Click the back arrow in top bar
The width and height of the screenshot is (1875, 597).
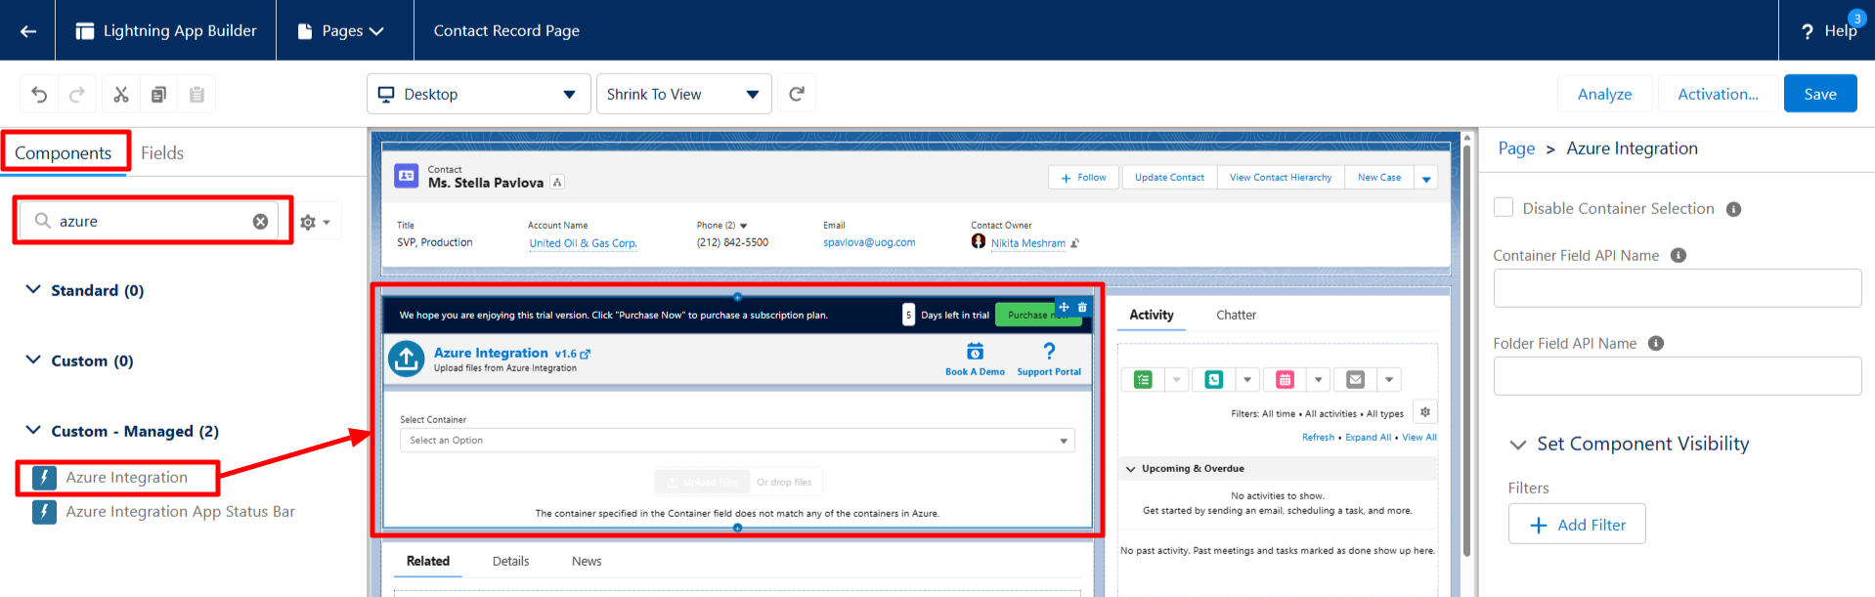[x=28, y=31]
